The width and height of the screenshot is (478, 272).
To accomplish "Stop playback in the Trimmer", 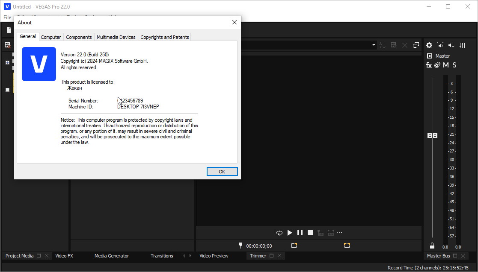I will pos(310,233).
